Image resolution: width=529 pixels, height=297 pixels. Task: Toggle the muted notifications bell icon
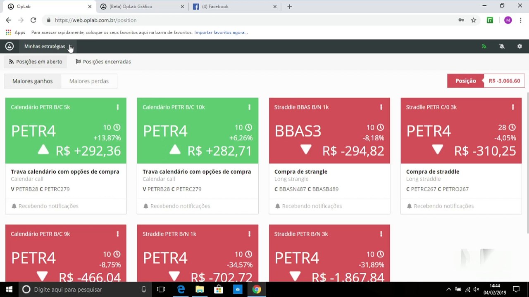click(502, 46)
